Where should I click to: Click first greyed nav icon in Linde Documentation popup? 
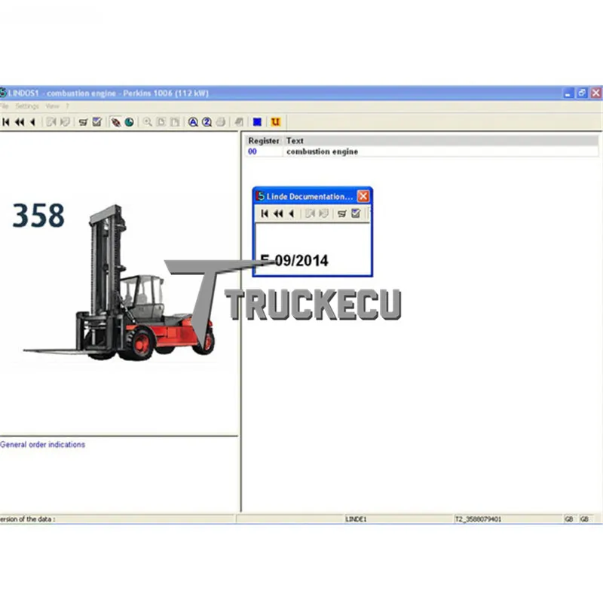tap(310, 213)
